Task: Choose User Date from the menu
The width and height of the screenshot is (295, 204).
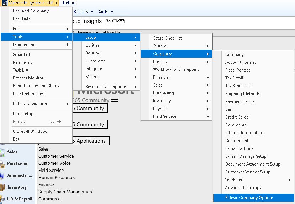Action: (37, 19)
